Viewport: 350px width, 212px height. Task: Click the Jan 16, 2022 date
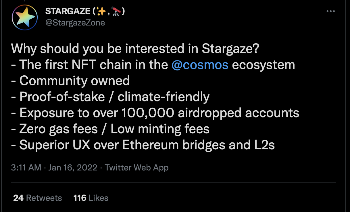click(x=73, y=168)
